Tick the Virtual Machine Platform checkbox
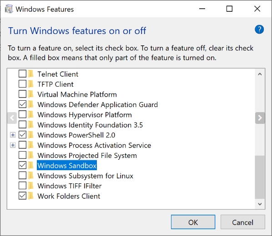 click(x=22, y=94)
